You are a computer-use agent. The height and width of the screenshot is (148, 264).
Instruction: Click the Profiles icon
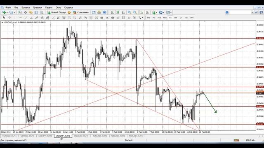coord(11,12)
